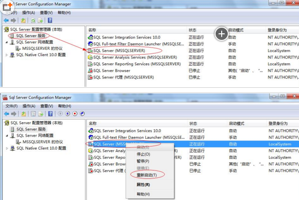The height and width of the screenshot is (200, 299).
Task: Select MSSQLSERVER 的协议 in upper window tree
Action: pyautogui.click(x=42, y=48)
